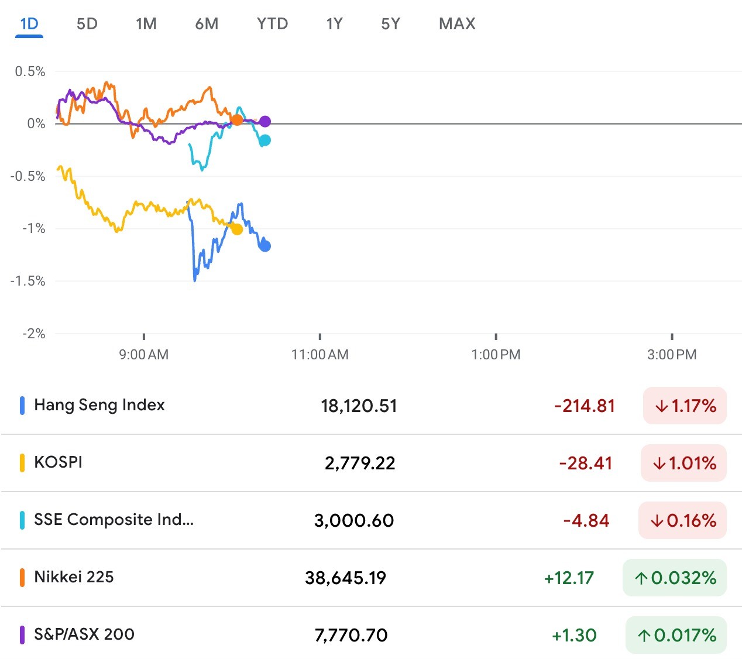Click the cyan SSE Composite color marker

coord(22,520)
